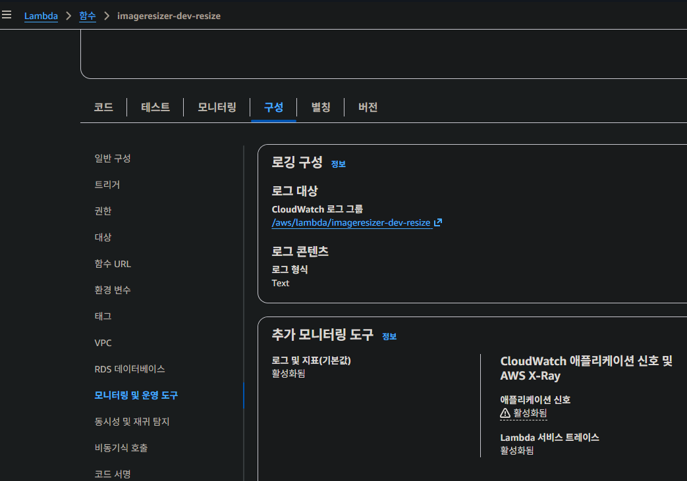Open 권한 configuration section

(103, 211)
